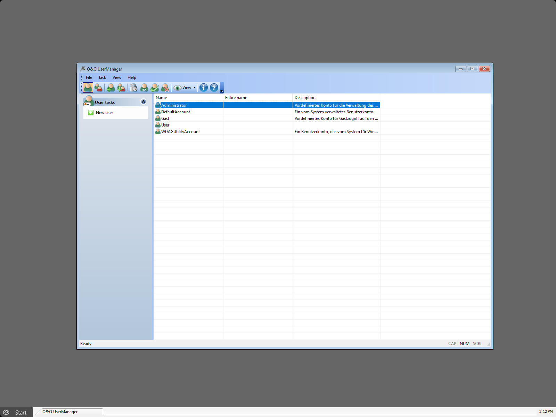Click the O&O UserManager title bar icon
Screen dimensions: 556x417
click(x=83, y=69)
